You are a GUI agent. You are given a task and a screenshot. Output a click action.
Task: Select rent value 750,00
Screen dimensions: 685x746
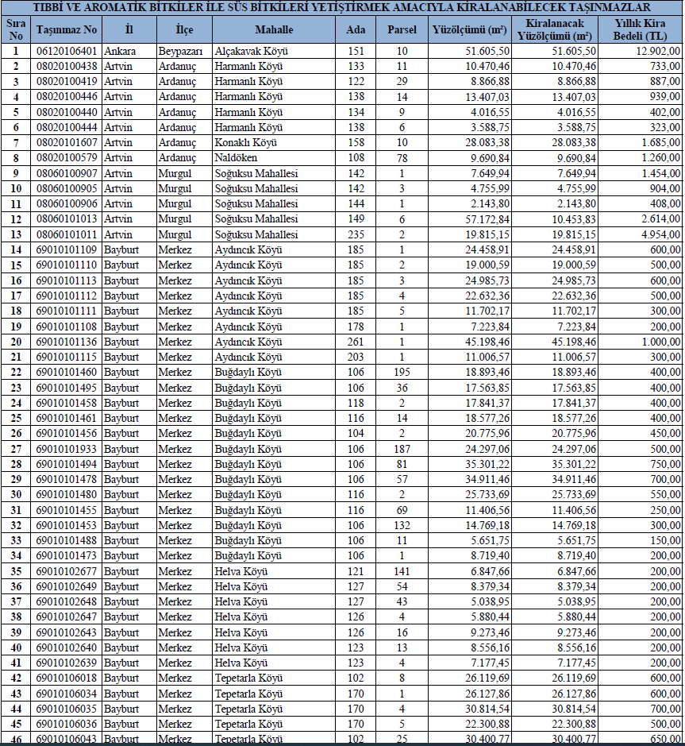coord(640,464)
